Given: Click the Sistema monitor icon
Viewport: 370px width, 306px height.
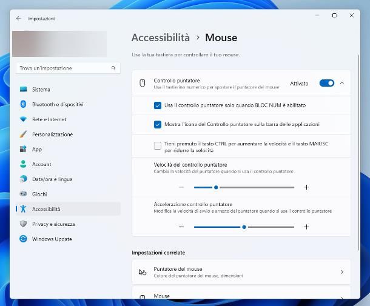Looking at the screenshot, I should click(x=23, y=89).
